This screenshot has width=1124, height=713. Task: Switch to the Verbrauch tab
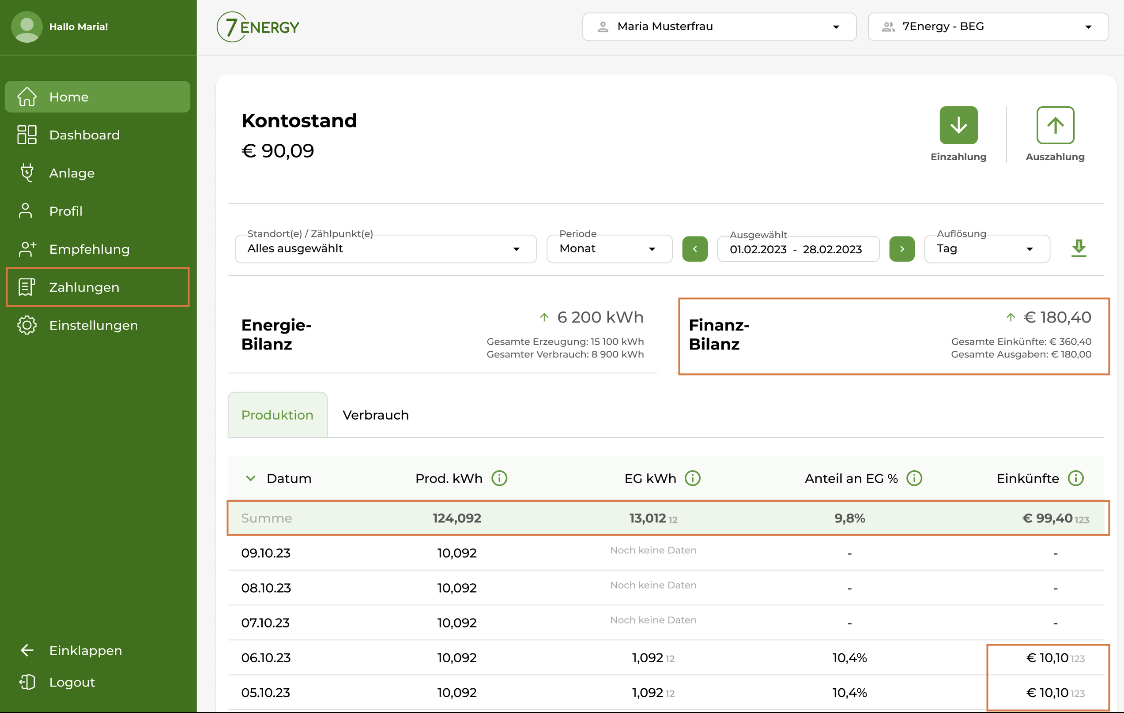(375, 415)
